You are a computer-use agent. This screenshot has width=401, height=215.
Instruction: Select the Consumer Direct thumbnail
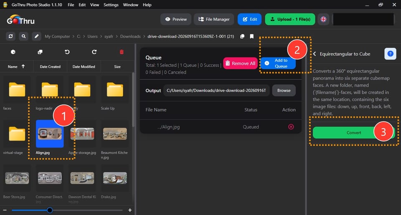pos(50,178)
